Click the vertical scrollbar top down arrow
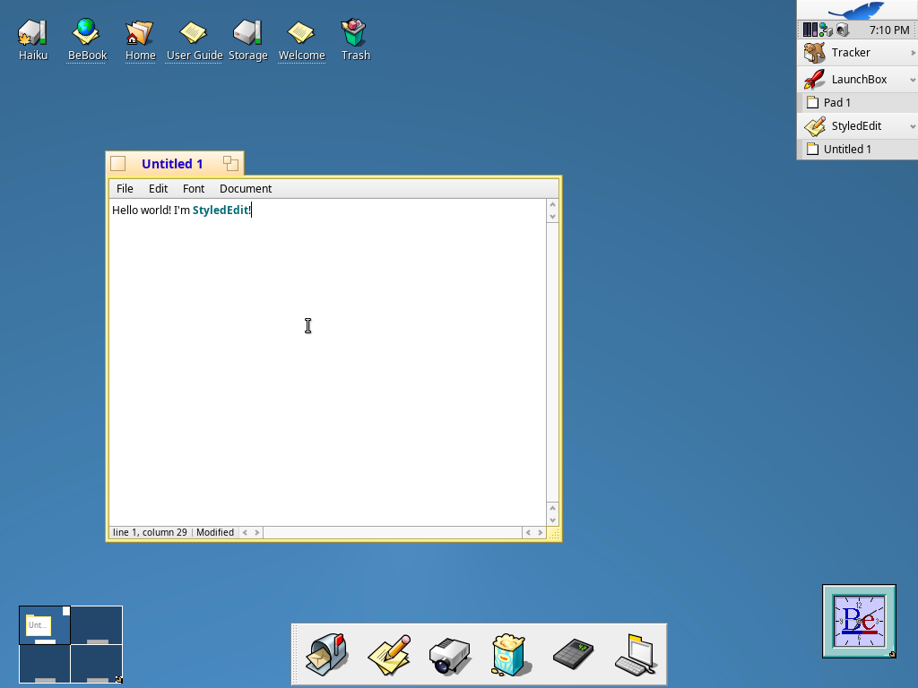The image size is (918, 688). pos(552,217)
